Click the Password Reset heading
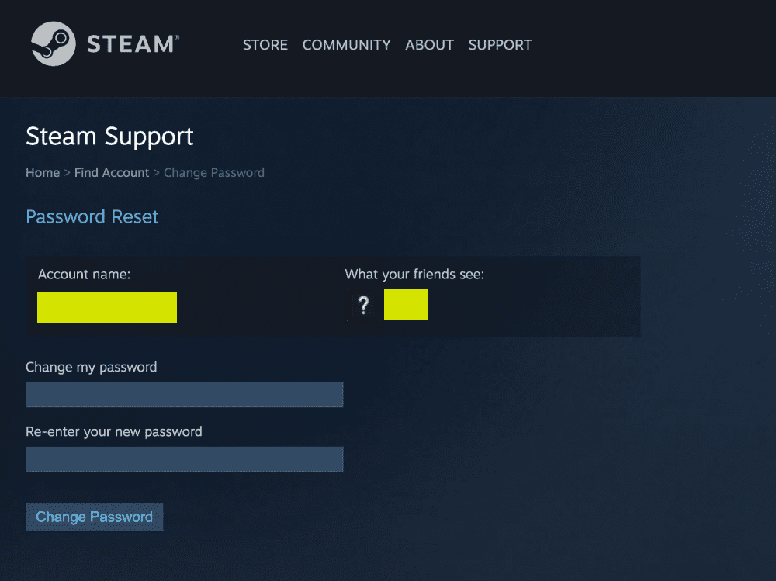 (x=92, y=216)
